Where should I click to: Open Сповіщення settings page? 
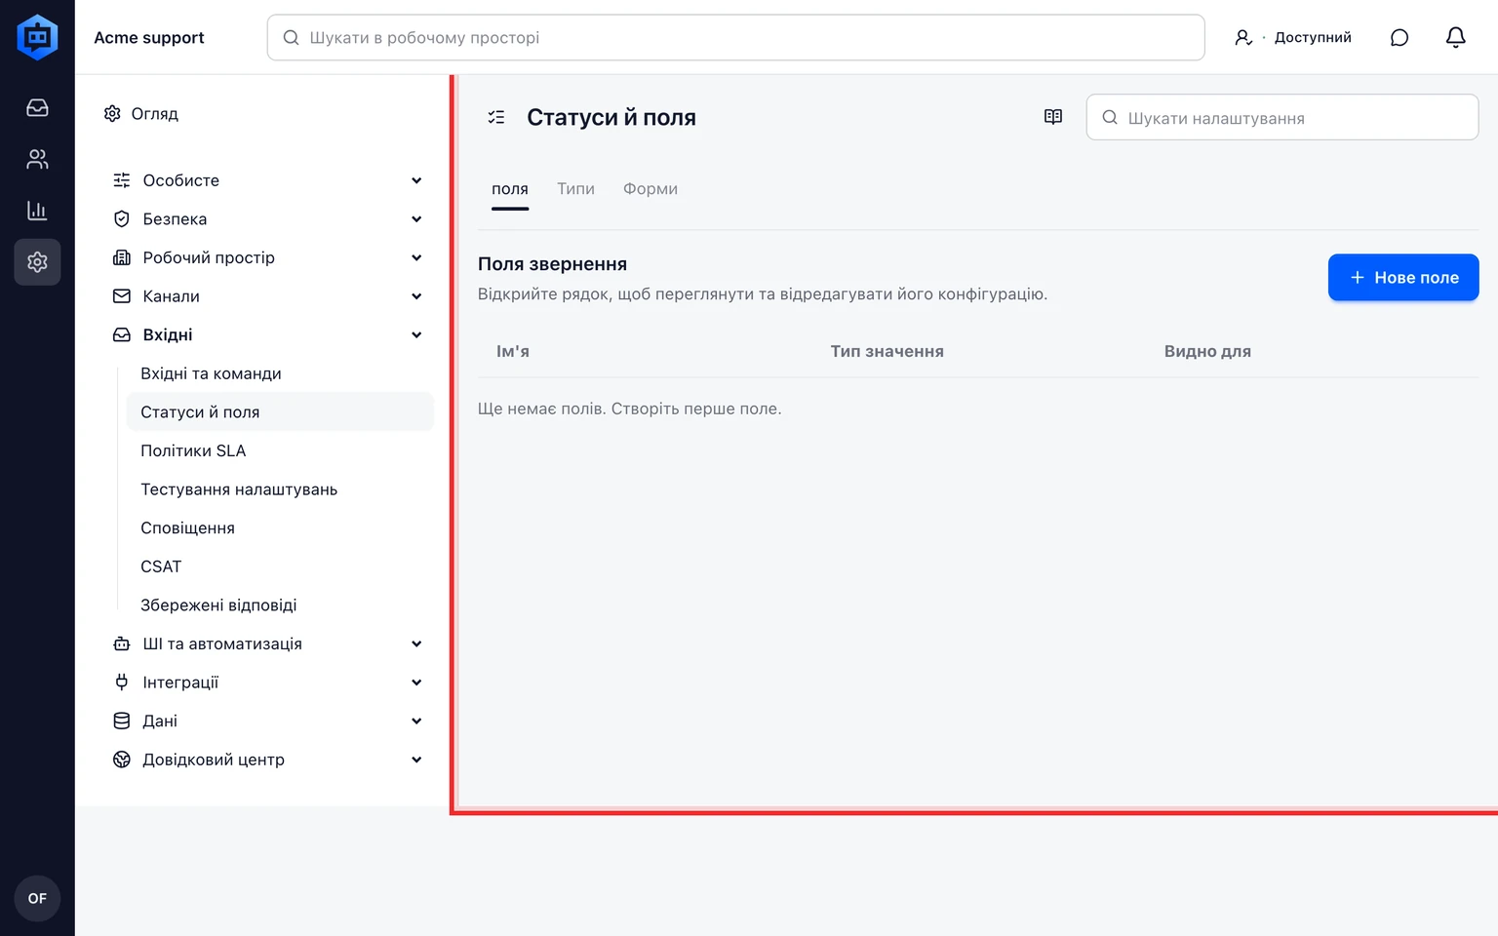click(280, 527)
